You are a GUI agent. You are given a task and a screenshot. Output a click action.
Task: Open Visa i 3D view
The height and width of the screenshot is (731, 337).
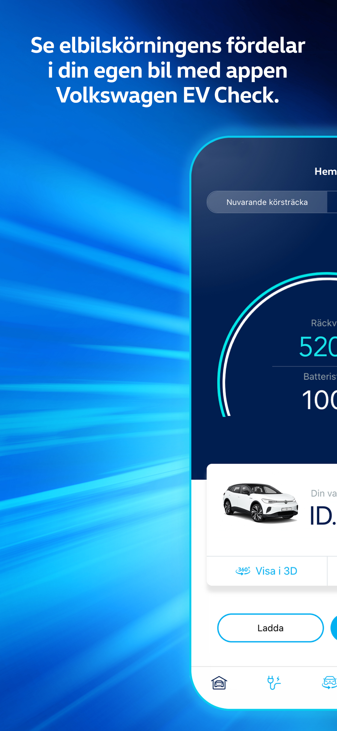pyautogui.click(x=267, y=571)
